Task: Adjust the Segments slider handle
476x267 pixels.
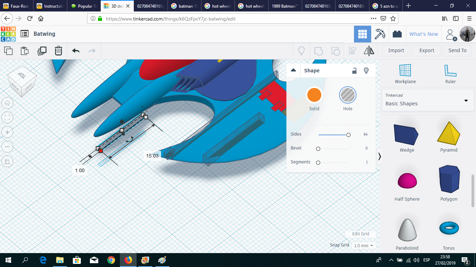Action: (x=318, y=162)
